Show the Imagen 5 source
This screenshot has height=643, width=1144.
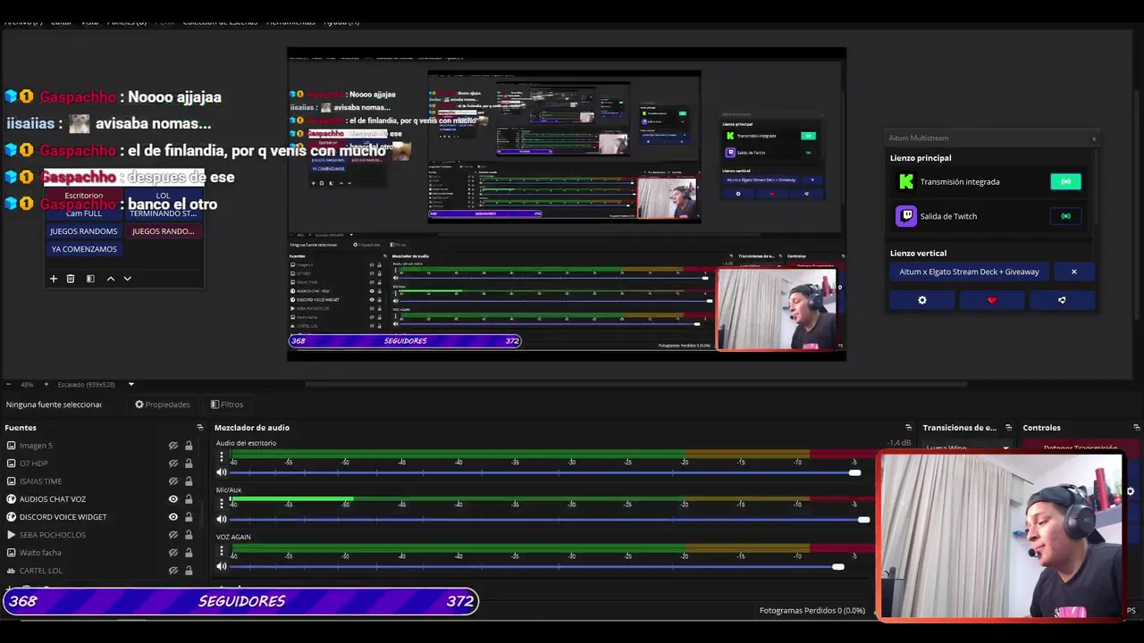[x=173, y=446]
